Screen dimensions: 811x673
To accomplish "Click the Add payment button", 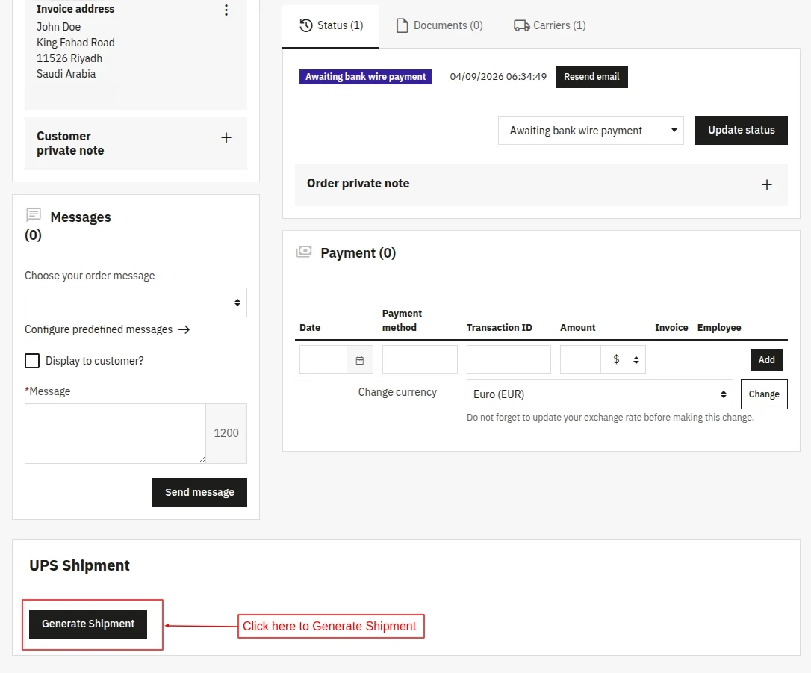I will click(766, 360).
